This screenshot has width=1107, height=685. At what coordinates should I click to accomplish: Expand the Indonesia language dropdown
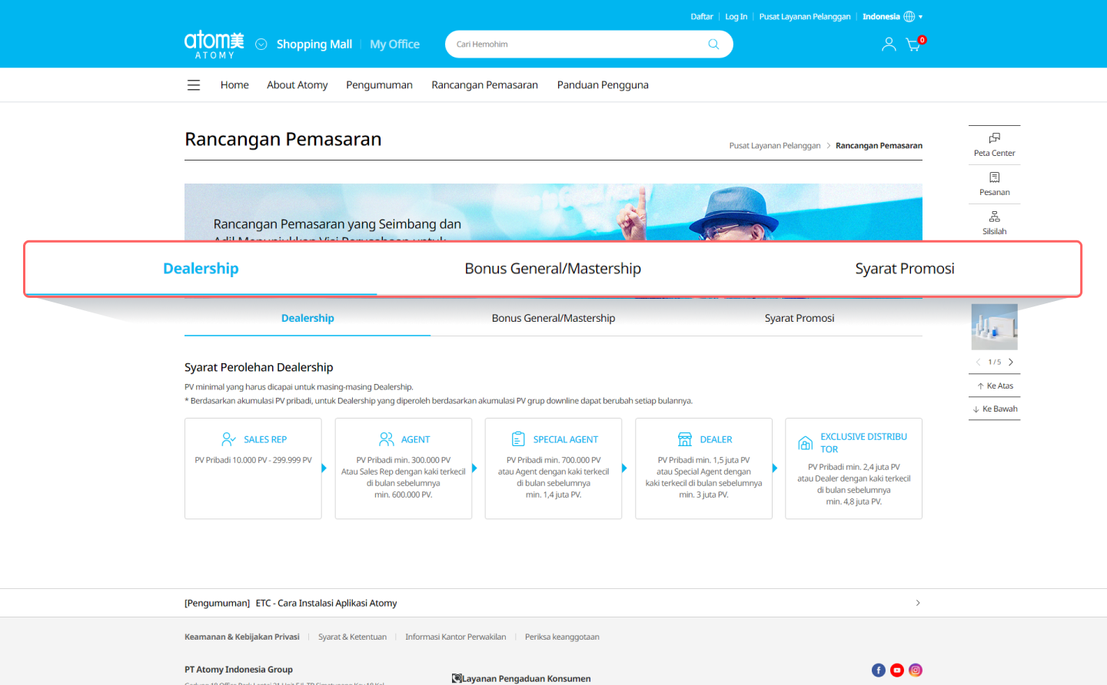[x=893, y=17]
